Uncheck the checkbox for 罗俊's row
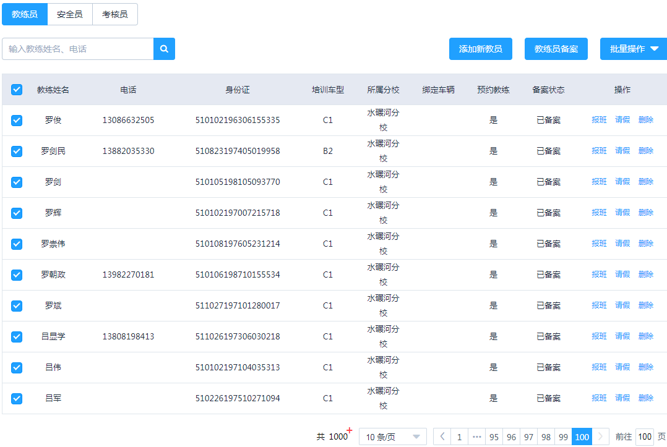 click(x=16, y=120)
